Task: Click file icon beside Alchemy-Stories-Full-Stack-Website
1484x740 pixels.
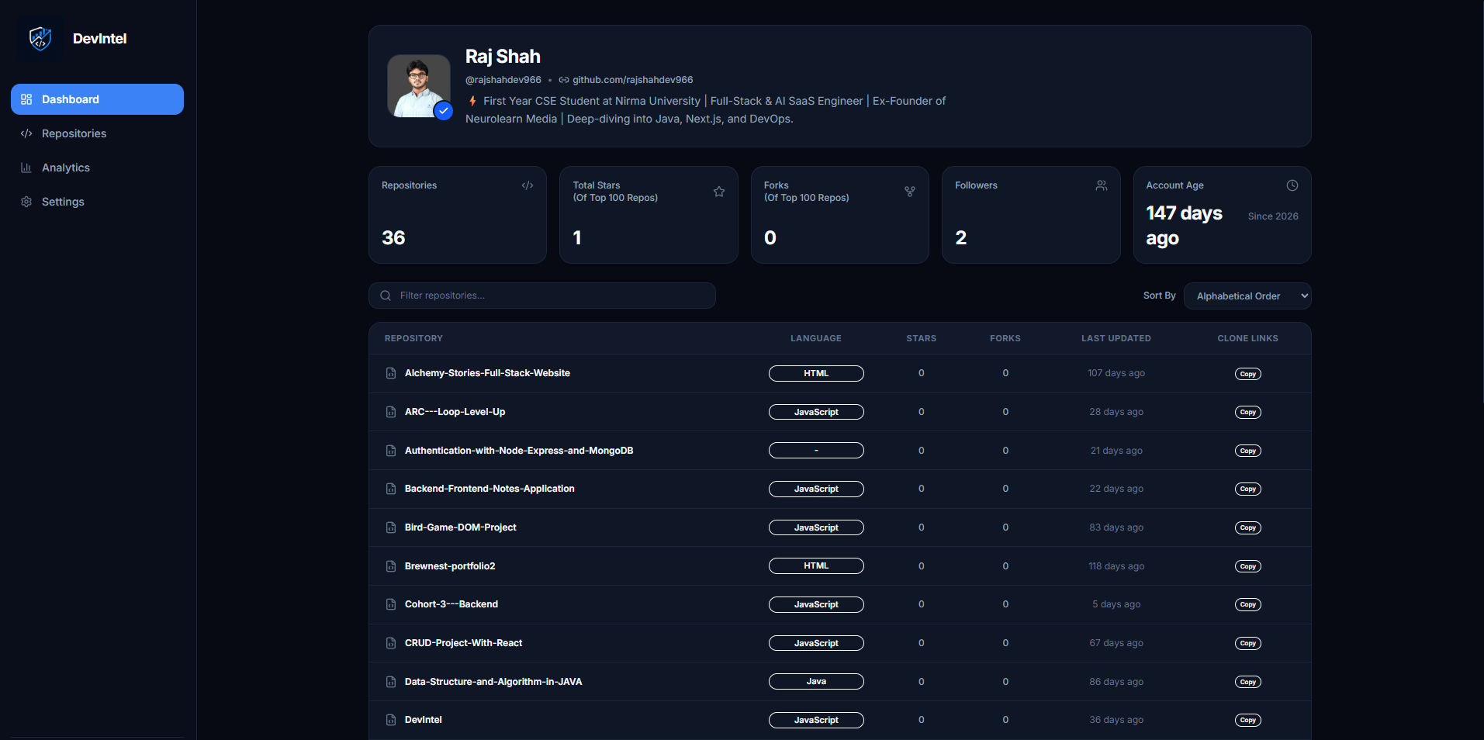Action: tap(391, 373)
